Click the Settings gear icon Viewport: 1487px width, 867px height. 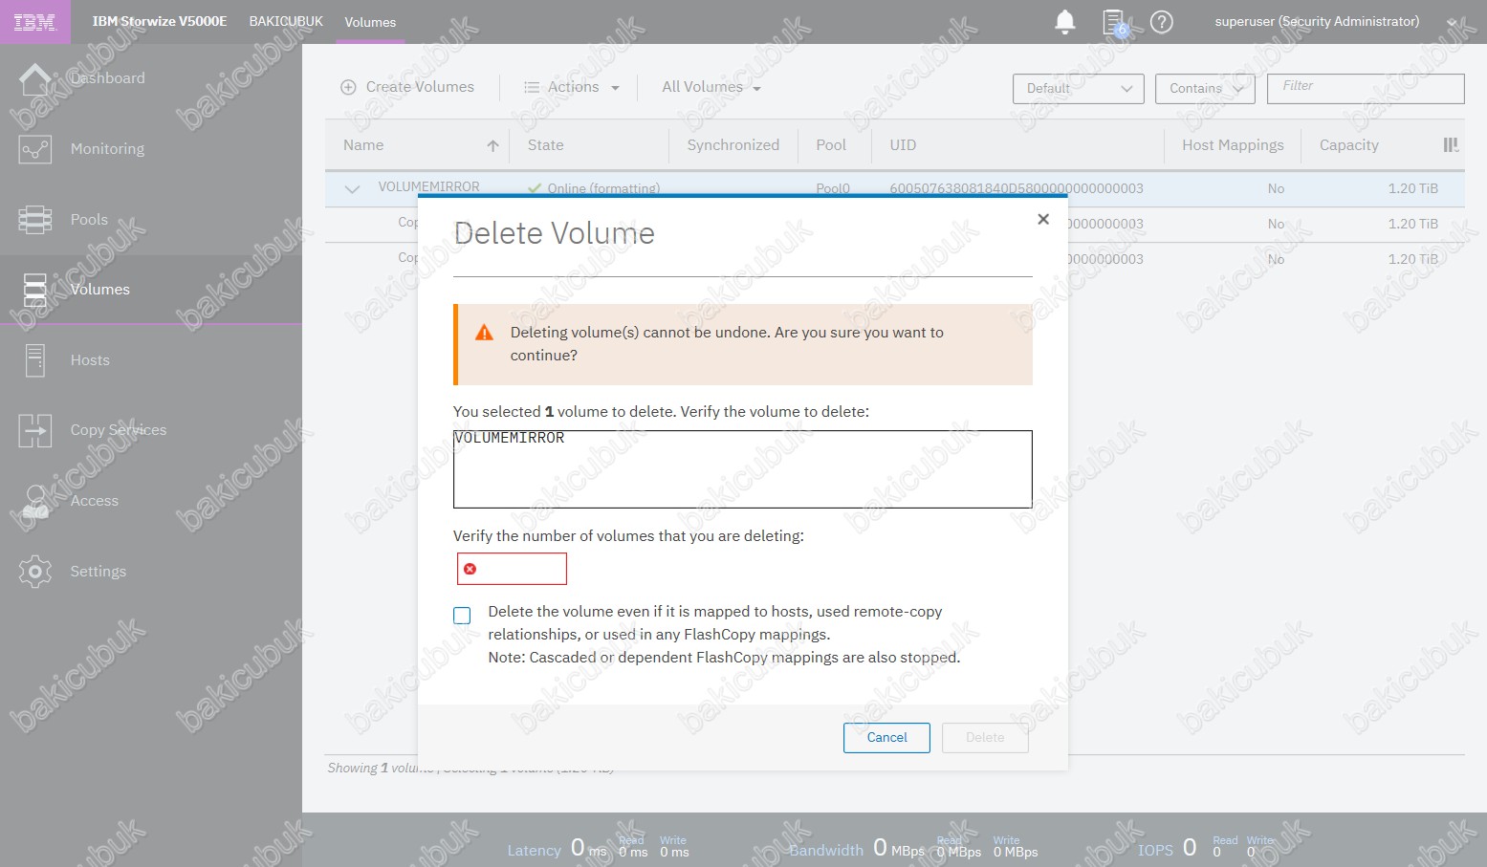tap(35, 572)
